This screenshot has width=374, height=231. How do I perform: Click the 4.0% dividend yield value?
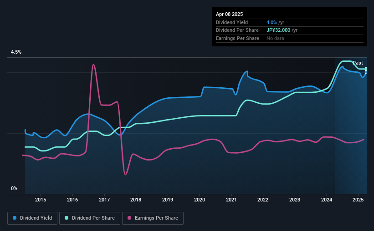272,22
